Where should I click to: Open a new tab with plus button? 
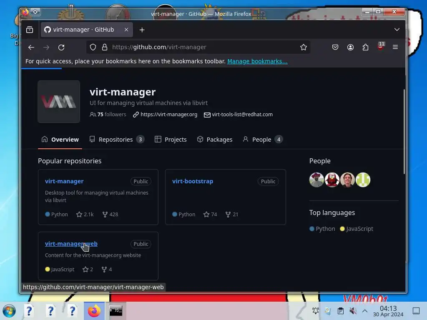142,30
